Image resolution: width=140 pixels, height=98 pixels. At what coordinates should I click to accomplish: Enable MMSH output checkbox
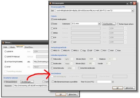coord(52,33)
